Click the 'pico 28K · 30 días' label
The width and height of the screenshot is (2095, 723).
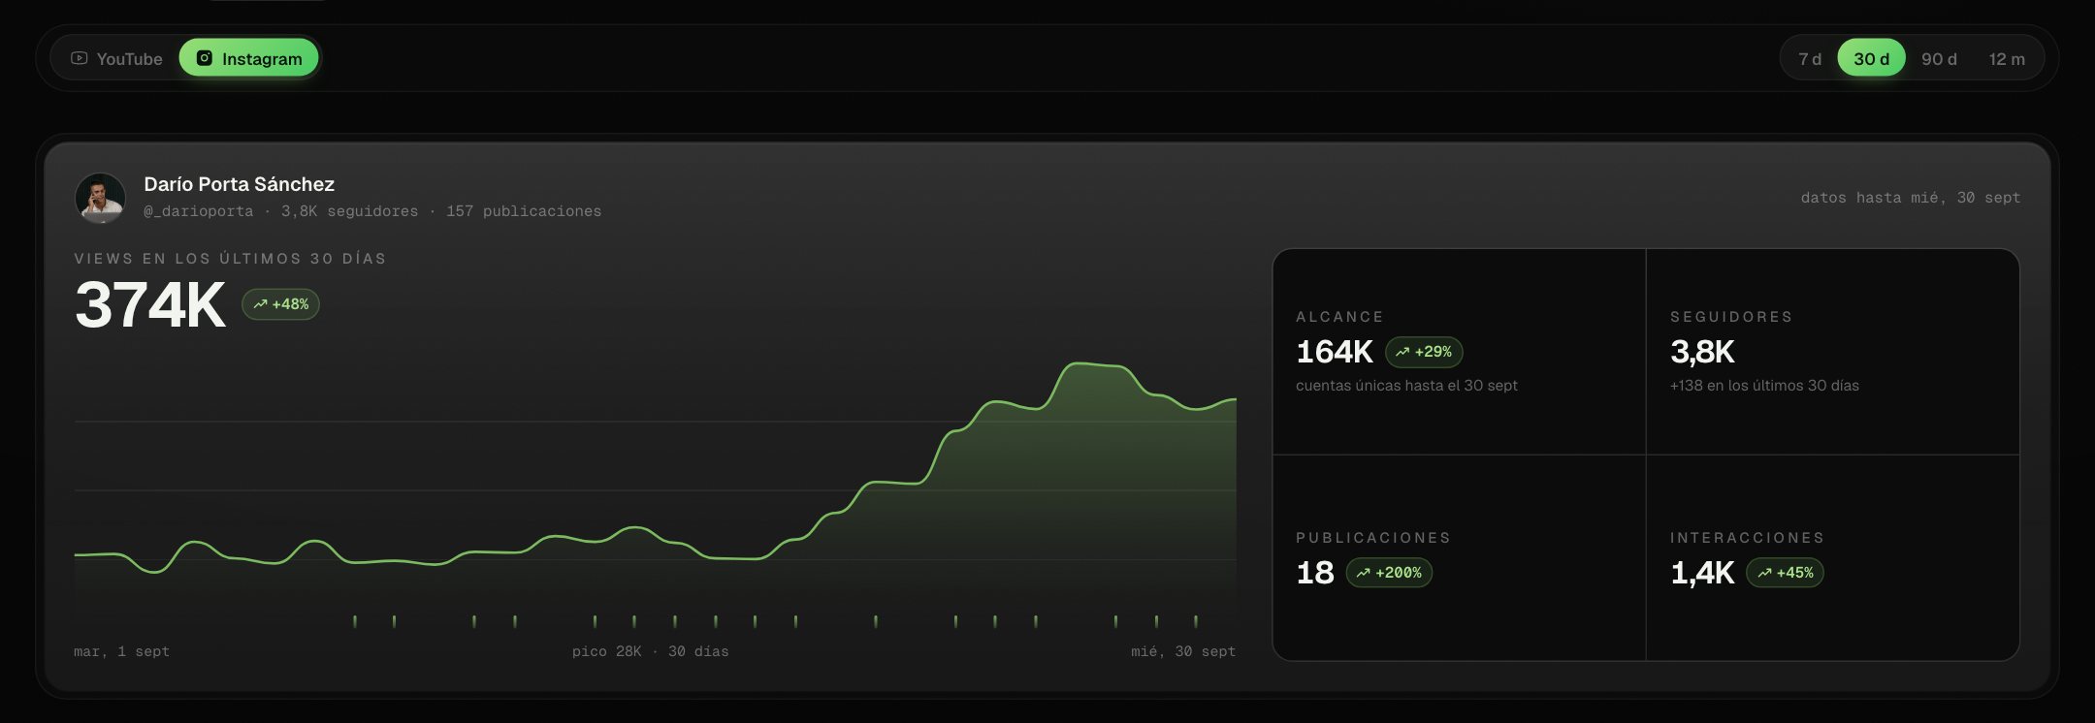pyautogui.click(x=651, y=651)
